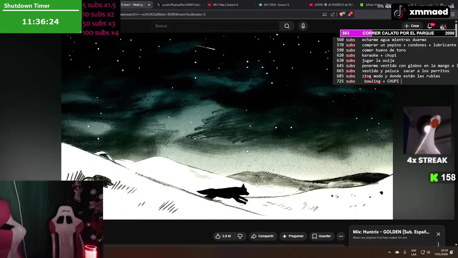The height and width of the screenshot is (258, 458).
Task: Open the network tray icon
Action: click(x=423, y=252)
